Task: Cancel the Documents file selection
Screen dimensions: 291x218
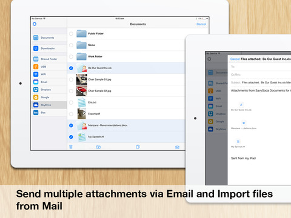Action: click(x=201, y=24)
